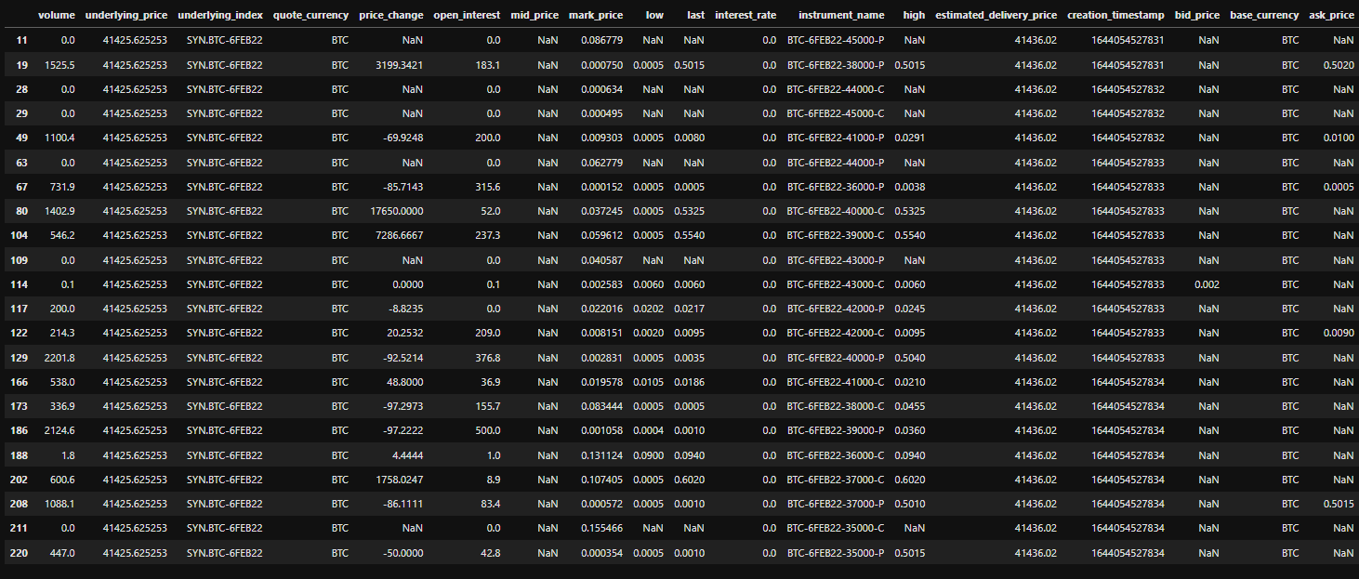The image size is (1359, 579).
Task: Select row index 104
Action: 19,235
